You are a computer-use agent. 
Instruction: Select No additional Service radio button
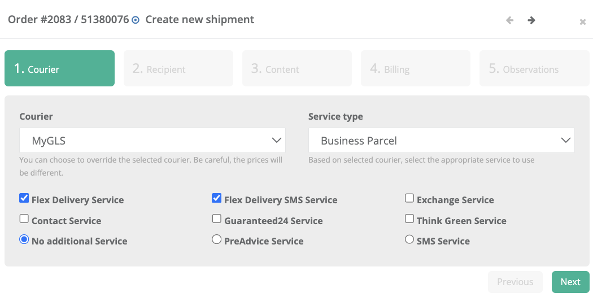(x=24, y=239)
